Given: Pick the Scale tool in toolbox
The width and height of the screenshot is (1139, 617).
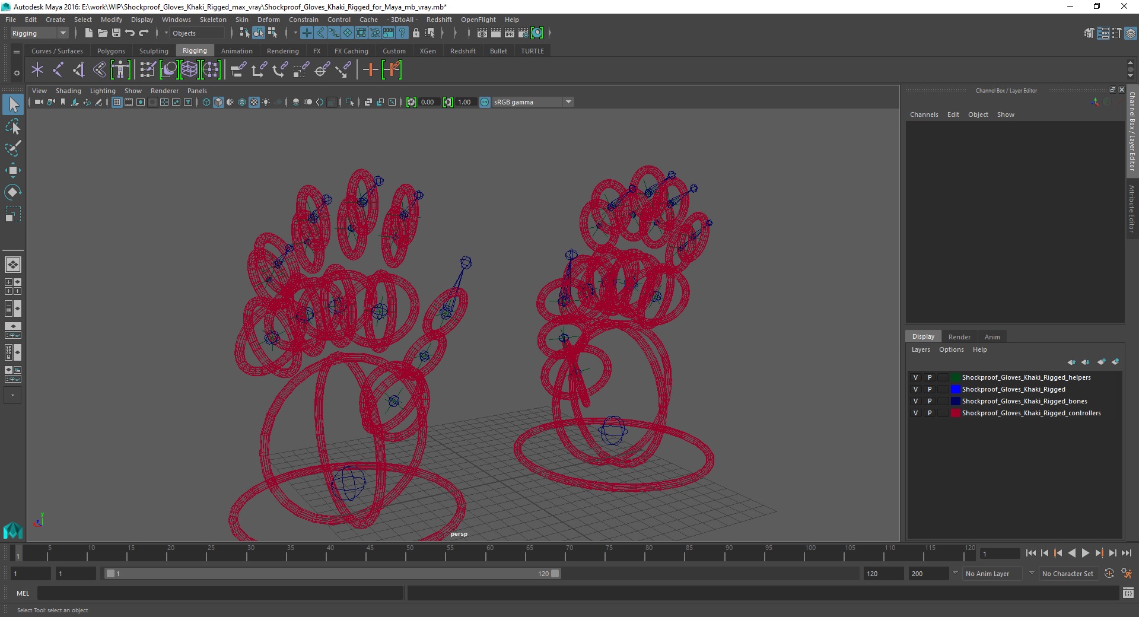Looking at the screenshot, I should click(x=13, y=214).
